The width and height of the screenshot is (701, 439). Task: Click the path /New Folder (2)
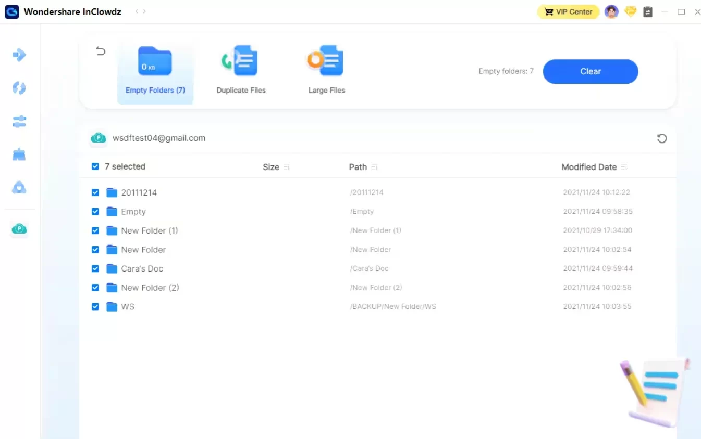coord(376,288)
